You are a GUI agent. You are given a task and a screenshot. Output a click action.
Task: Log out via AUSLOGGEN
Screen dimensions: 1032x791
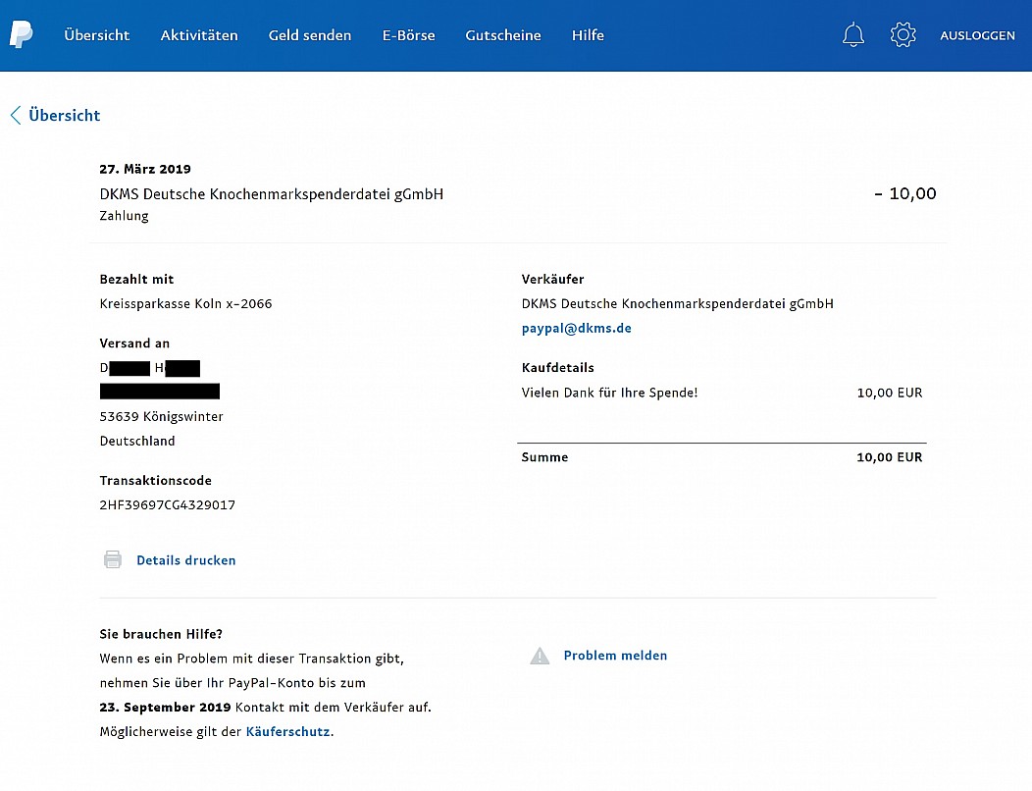[977, 35]
